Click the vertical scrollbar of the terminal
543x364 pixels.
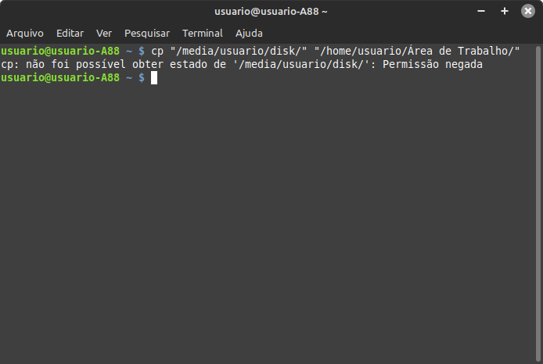click(x=538, y=204)
